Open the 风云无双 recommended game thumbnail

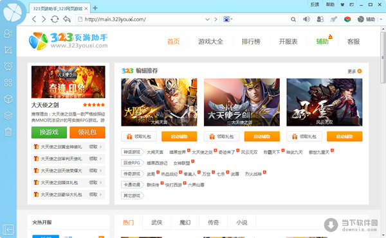[x=324, y=102]
